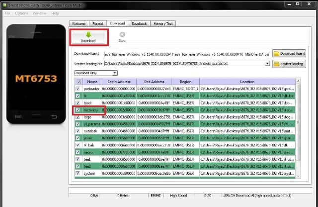Click the Region column header
Viewport: 318px width, 207px height.
pyautogui.click(x=185, y=82)
